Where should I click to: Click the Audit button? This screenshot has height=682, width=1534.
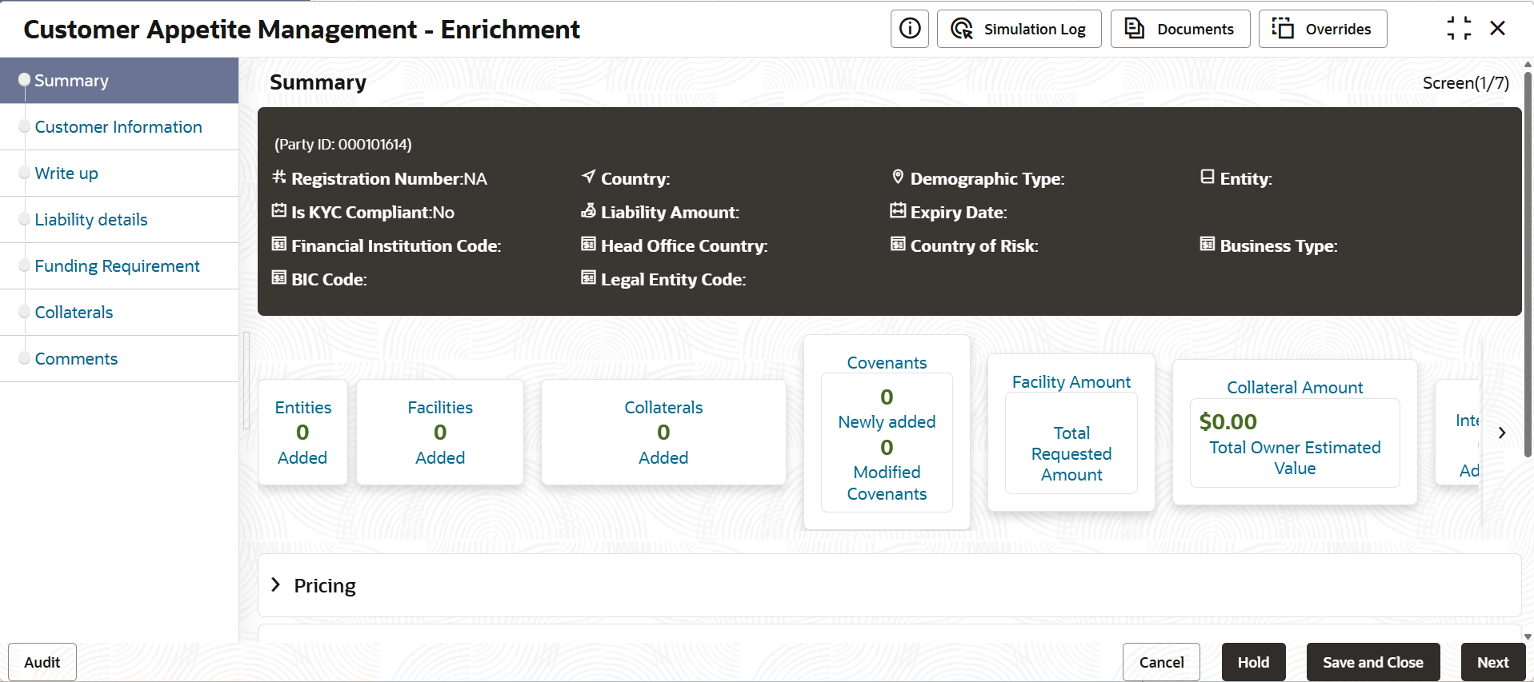click(42, 662)
